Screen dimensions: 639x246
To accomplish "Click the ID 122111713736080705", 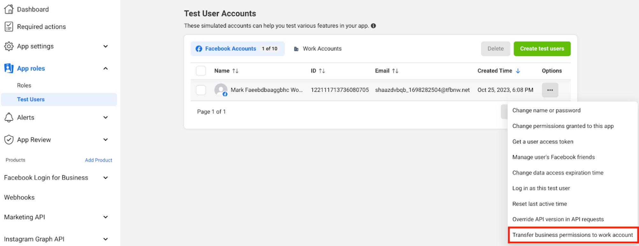I will tap(340, 90).
